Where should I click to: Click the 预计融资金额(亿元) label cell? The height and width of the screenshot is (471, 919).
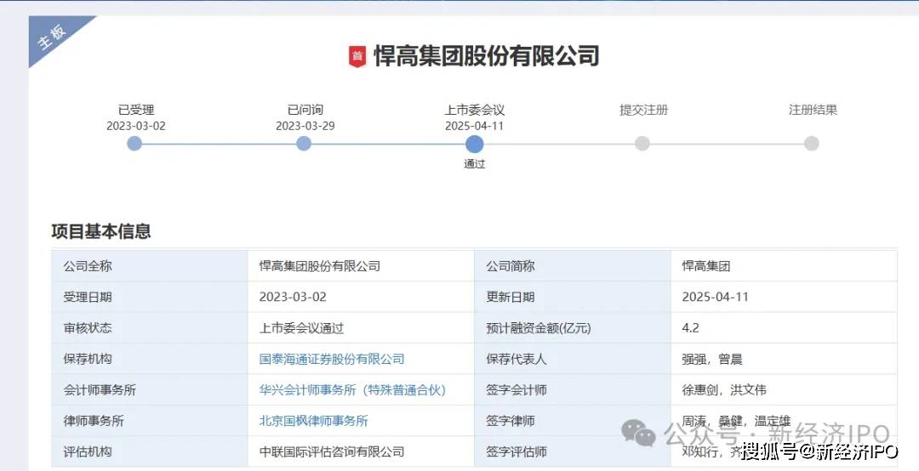point(573,328)
